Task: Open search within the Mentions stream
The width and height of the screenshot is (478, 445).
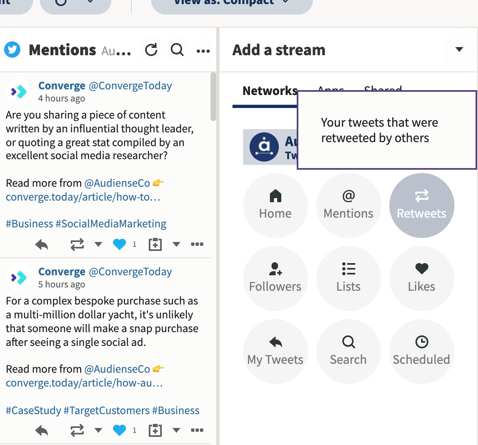Action: (x=177, y=50)
